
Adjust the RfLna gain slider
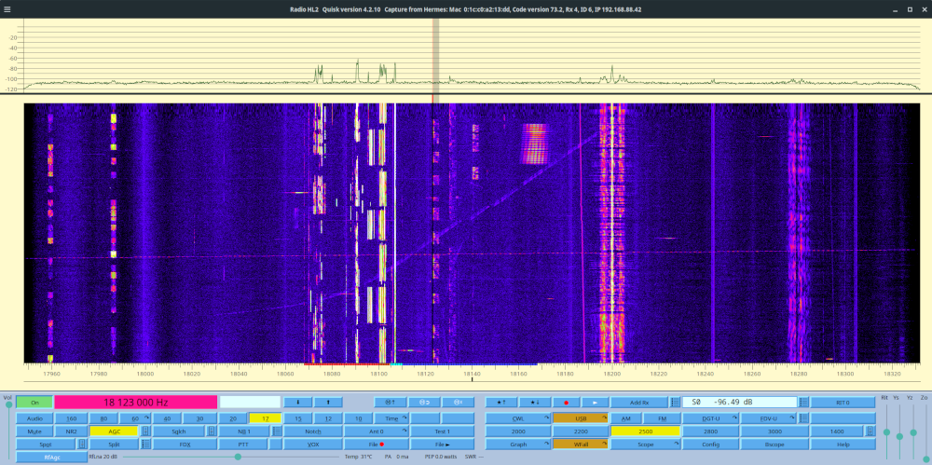click(x=238, y=457)
